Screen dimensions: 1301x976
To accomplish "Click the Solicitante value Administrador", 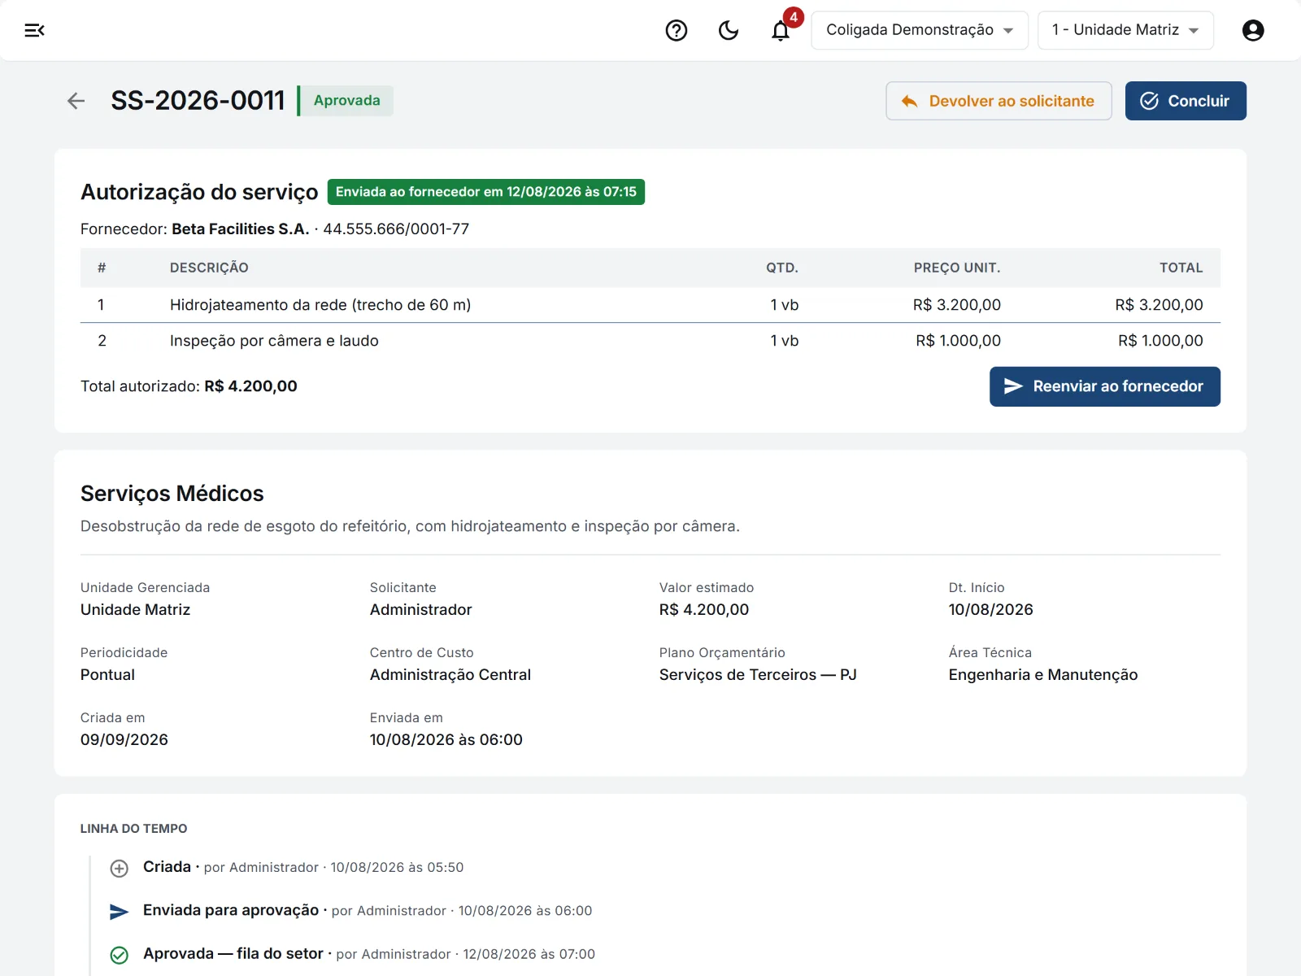I will 420,610.
